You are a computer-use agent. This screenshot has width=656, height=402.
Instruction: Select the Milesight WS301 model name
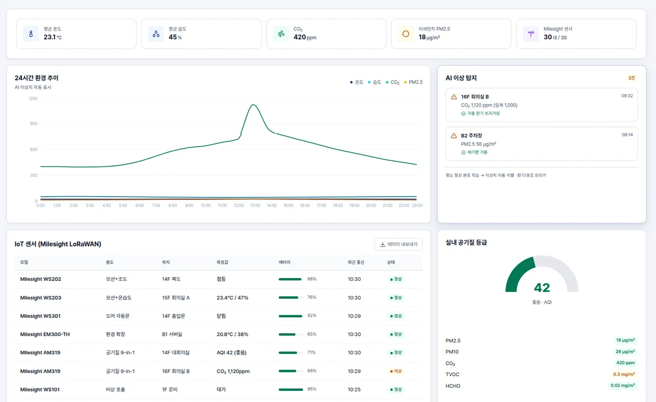[x=40, y=316]
